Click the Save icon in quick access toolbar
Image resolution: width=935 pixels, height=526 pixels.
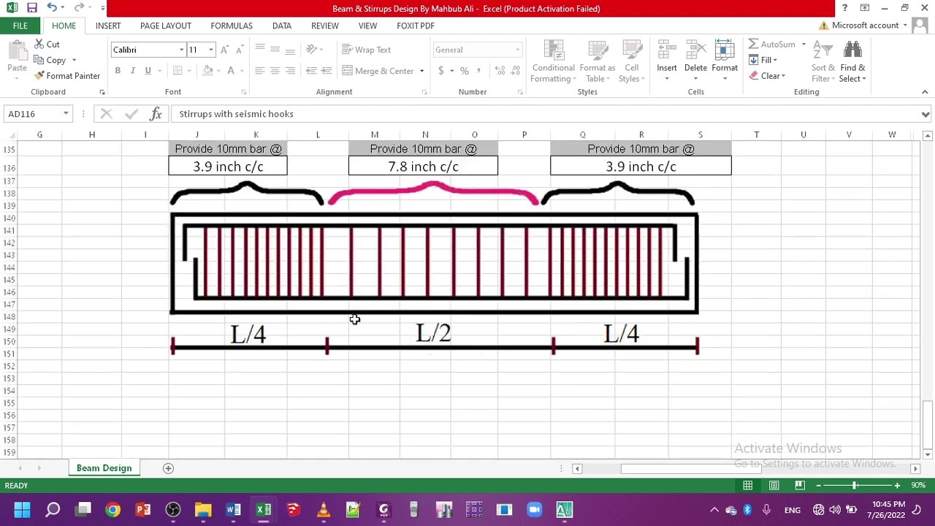(32, 8)
